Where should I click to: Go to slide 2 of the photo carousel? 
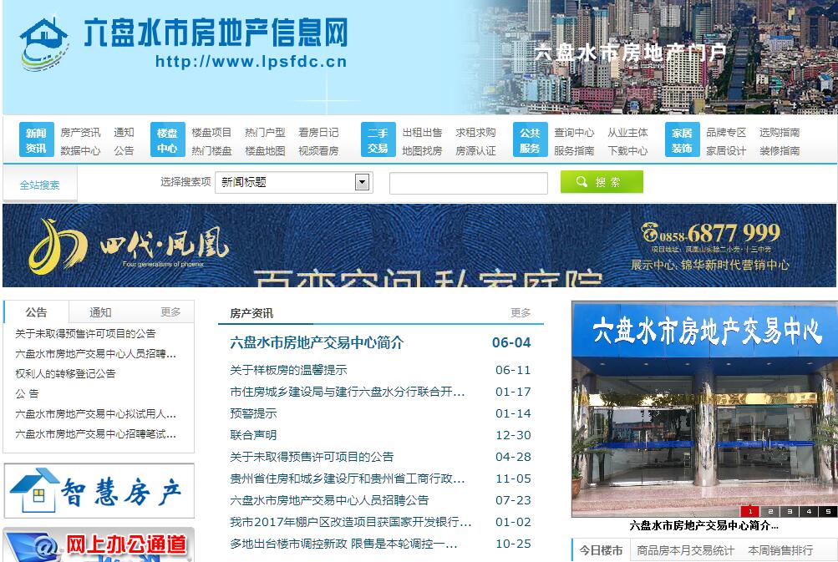(x=770, y=511)
